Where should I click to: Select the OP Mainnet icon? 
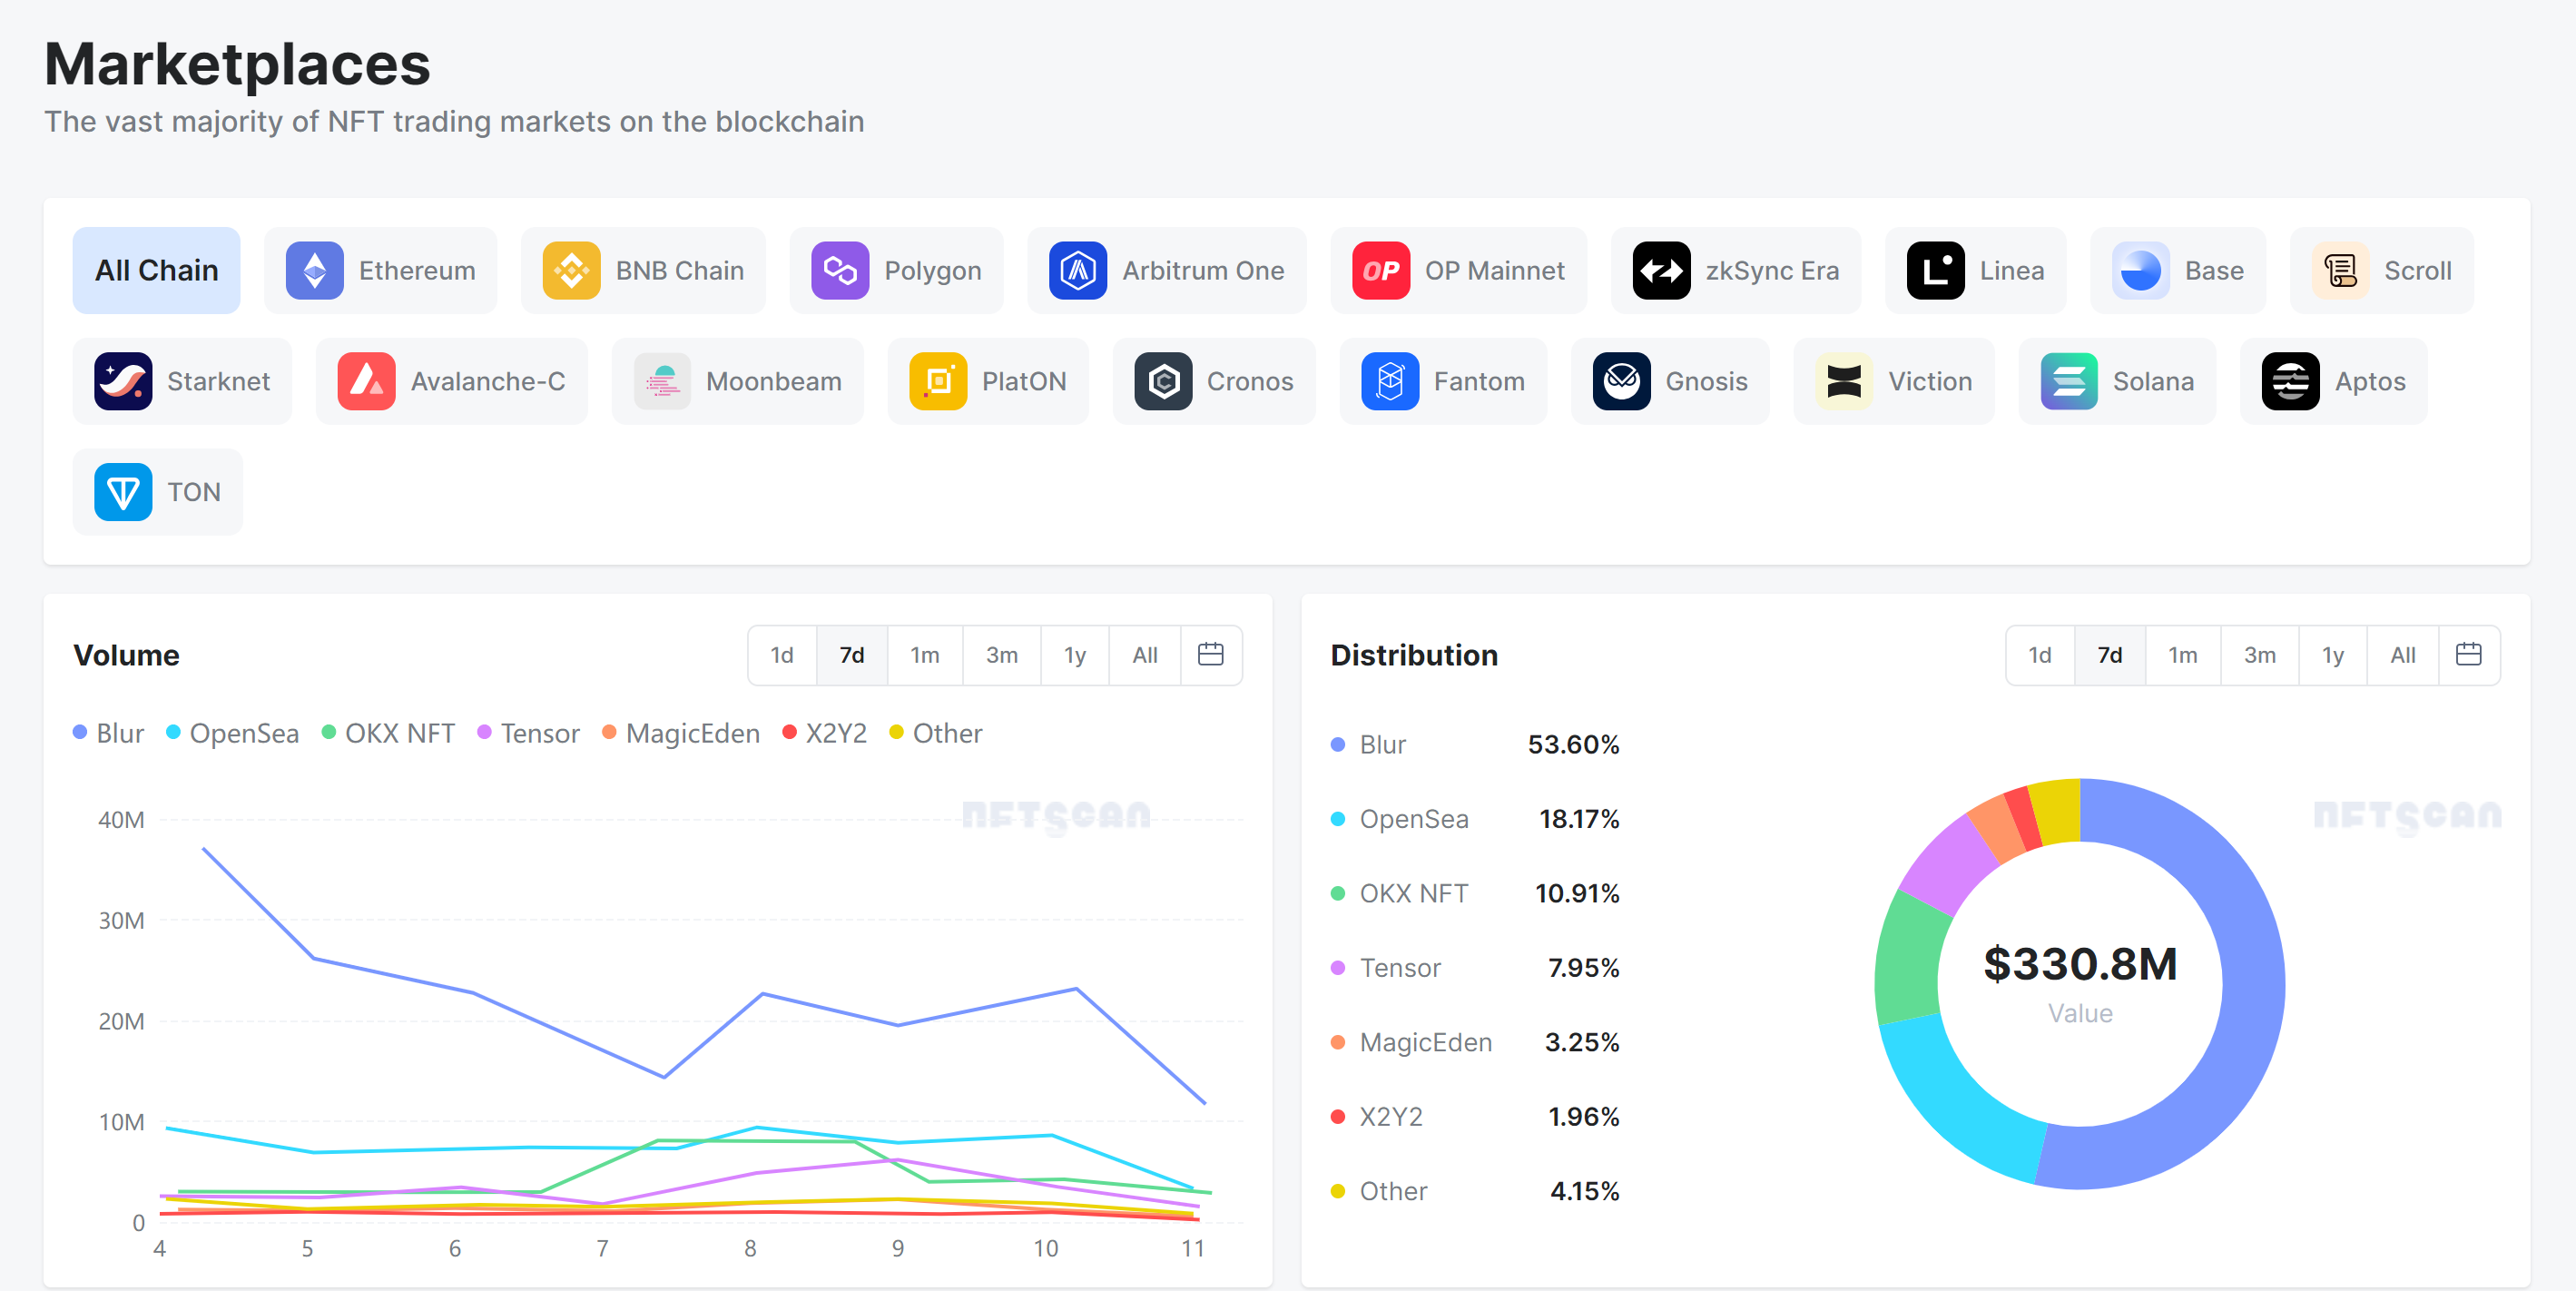click(1381, 271)
